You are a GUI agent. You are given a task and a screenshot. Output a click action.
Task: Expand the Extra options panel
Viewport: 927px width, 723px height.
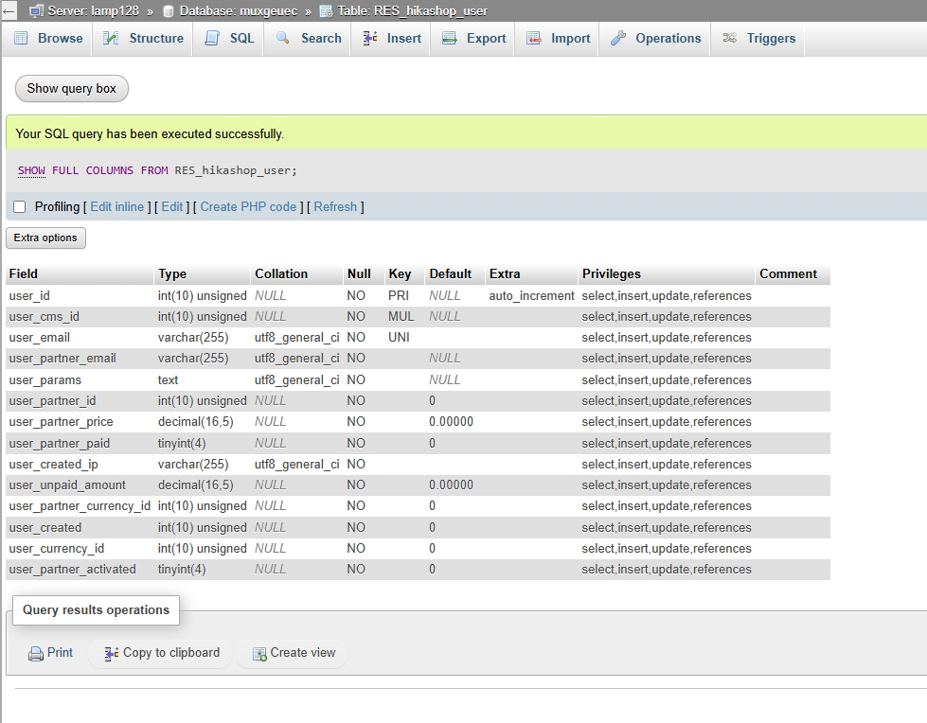pos(45,238)
